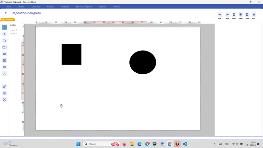Select the pointer selection tool
This screenshot has width=263, height=148.
point(5,27)
